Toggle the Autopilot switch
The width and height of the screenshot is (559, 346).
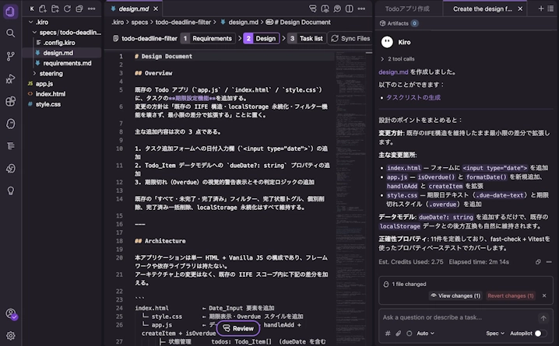point(540,334)
